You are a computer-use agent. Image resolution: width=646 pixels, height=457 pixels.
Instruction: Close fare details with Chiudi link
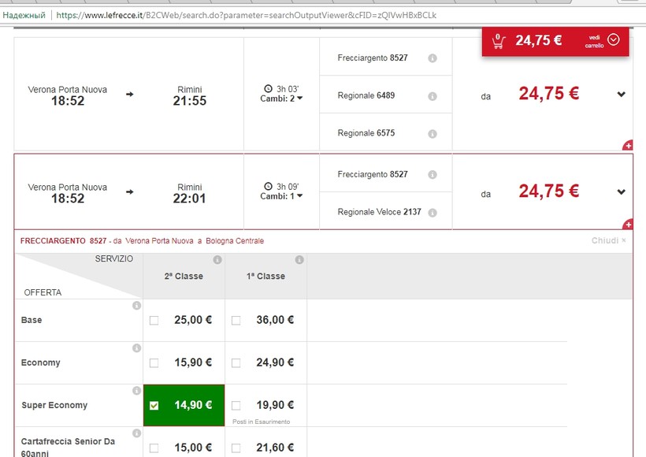pos(608,241)
